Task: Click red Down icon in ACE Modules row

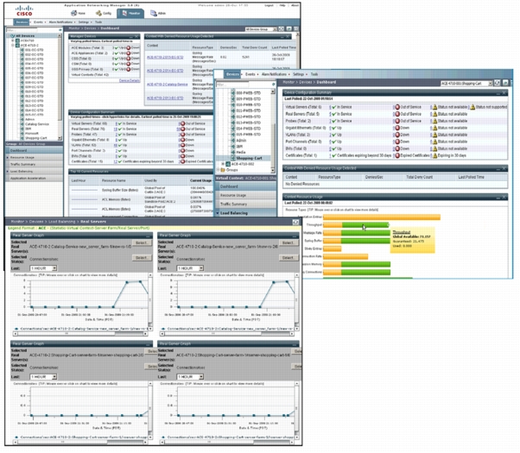Action: [x=129, y=48]
